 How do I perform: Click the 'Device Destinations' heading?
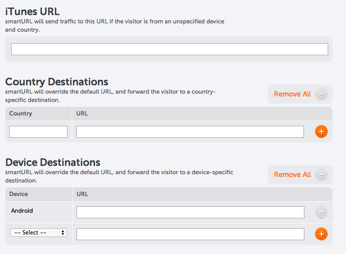[53, 162]
